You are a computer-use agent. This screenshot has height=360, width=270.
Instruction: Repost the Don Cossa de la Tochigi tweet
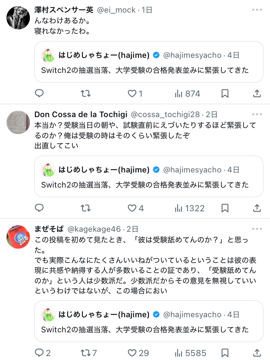[x=86, y=208]
